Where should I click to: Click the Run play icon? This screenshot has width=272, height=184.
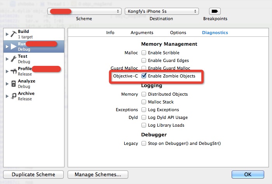point(13,46)
